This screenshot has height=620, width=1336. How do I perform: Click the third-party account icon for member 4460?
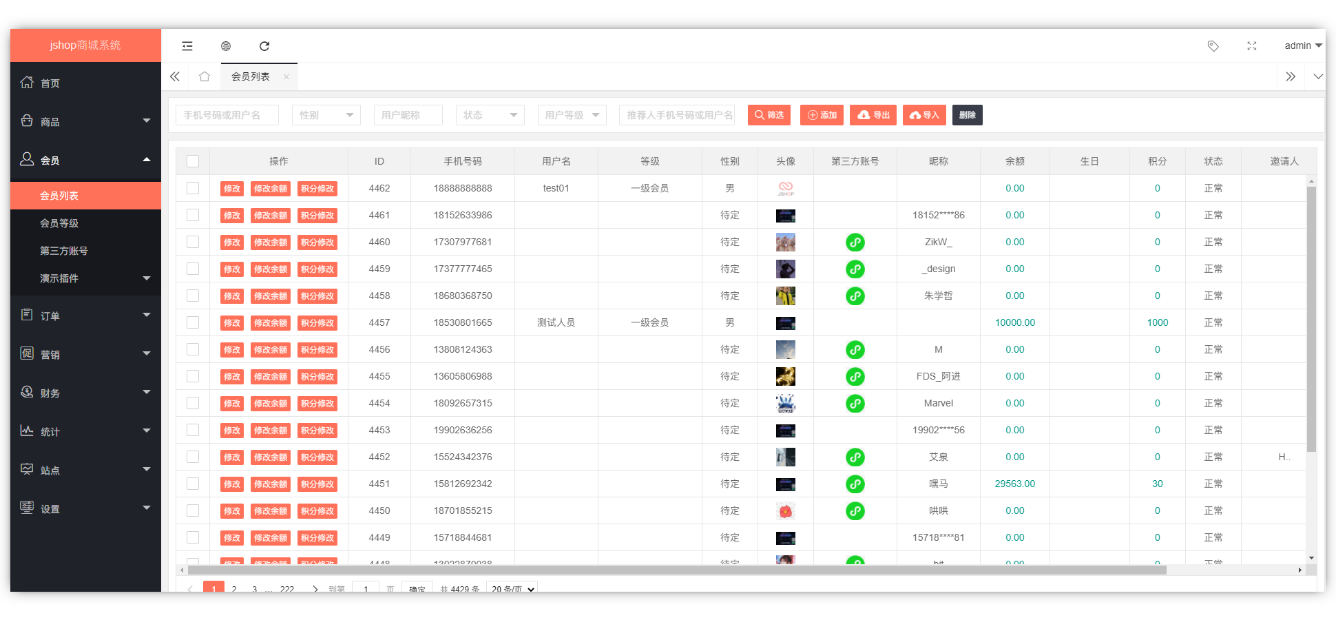pyautogui.click(x=855, y=242)
